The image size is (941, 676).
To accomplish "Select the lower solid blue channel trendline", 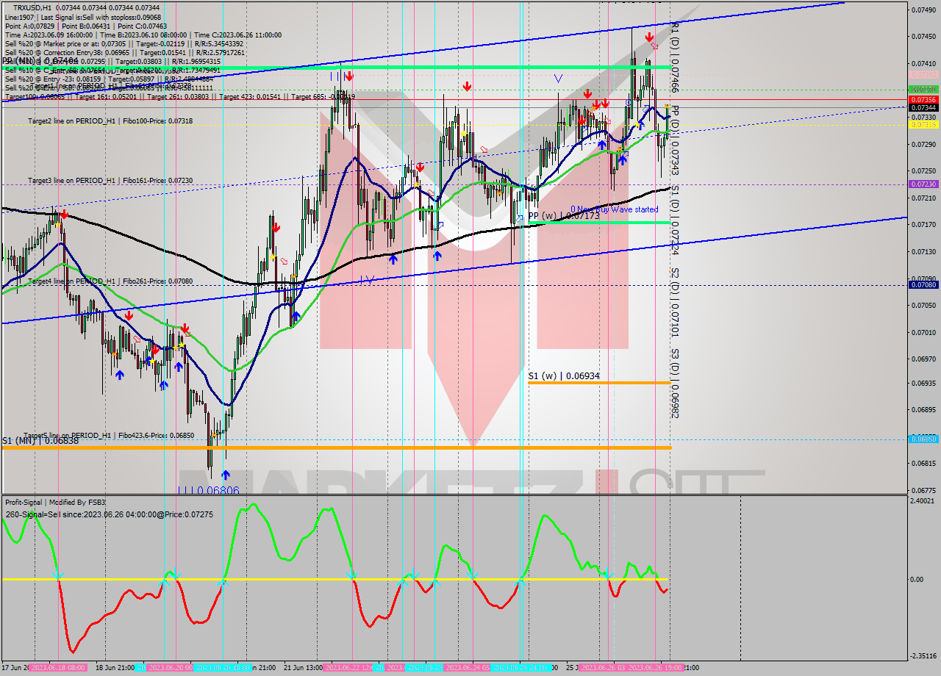I will pyautogui.click(x=454, y=270).
